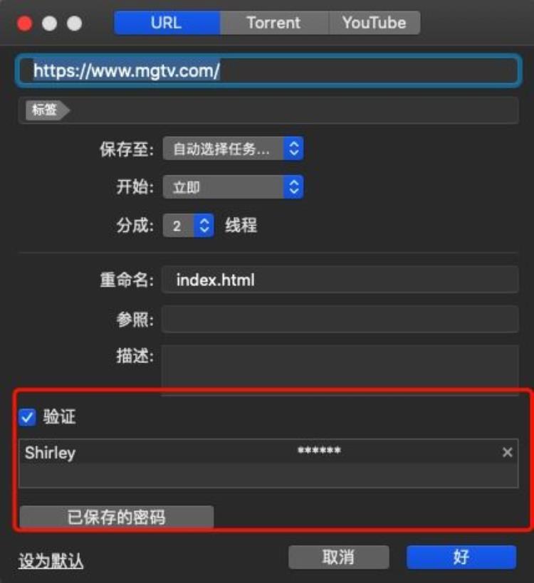Viewport: 534px width, 583px height.
Task: Click inside the 描述 description box
Action: (340, 367)
